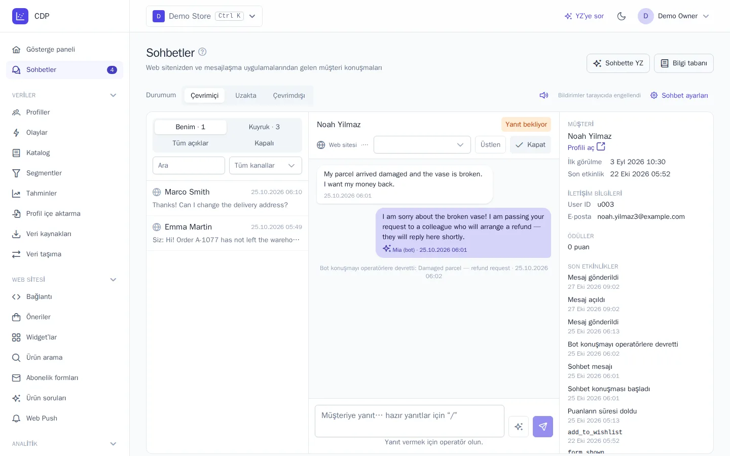730x456 pixels.
Task: Click the Ara search field
Action: pos(189,165)
